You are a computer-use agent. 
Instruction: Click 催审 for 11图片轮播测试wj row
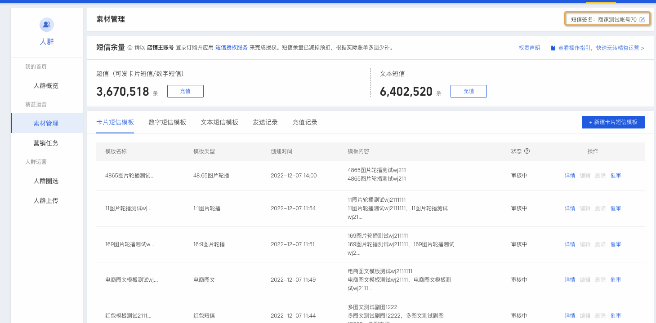coord(616,208)
